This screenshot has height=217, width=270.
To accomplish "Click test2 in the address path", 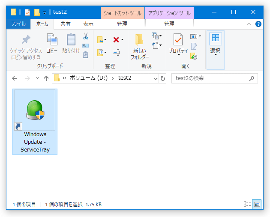I will click(125, 78).
